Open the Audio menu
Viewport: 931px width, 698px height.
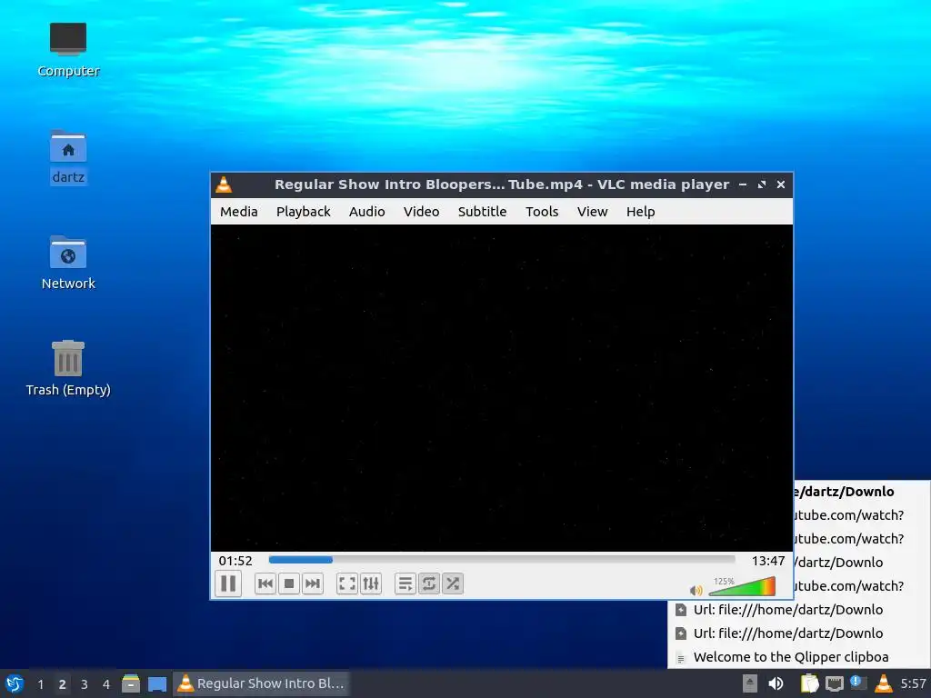[367, 211]
